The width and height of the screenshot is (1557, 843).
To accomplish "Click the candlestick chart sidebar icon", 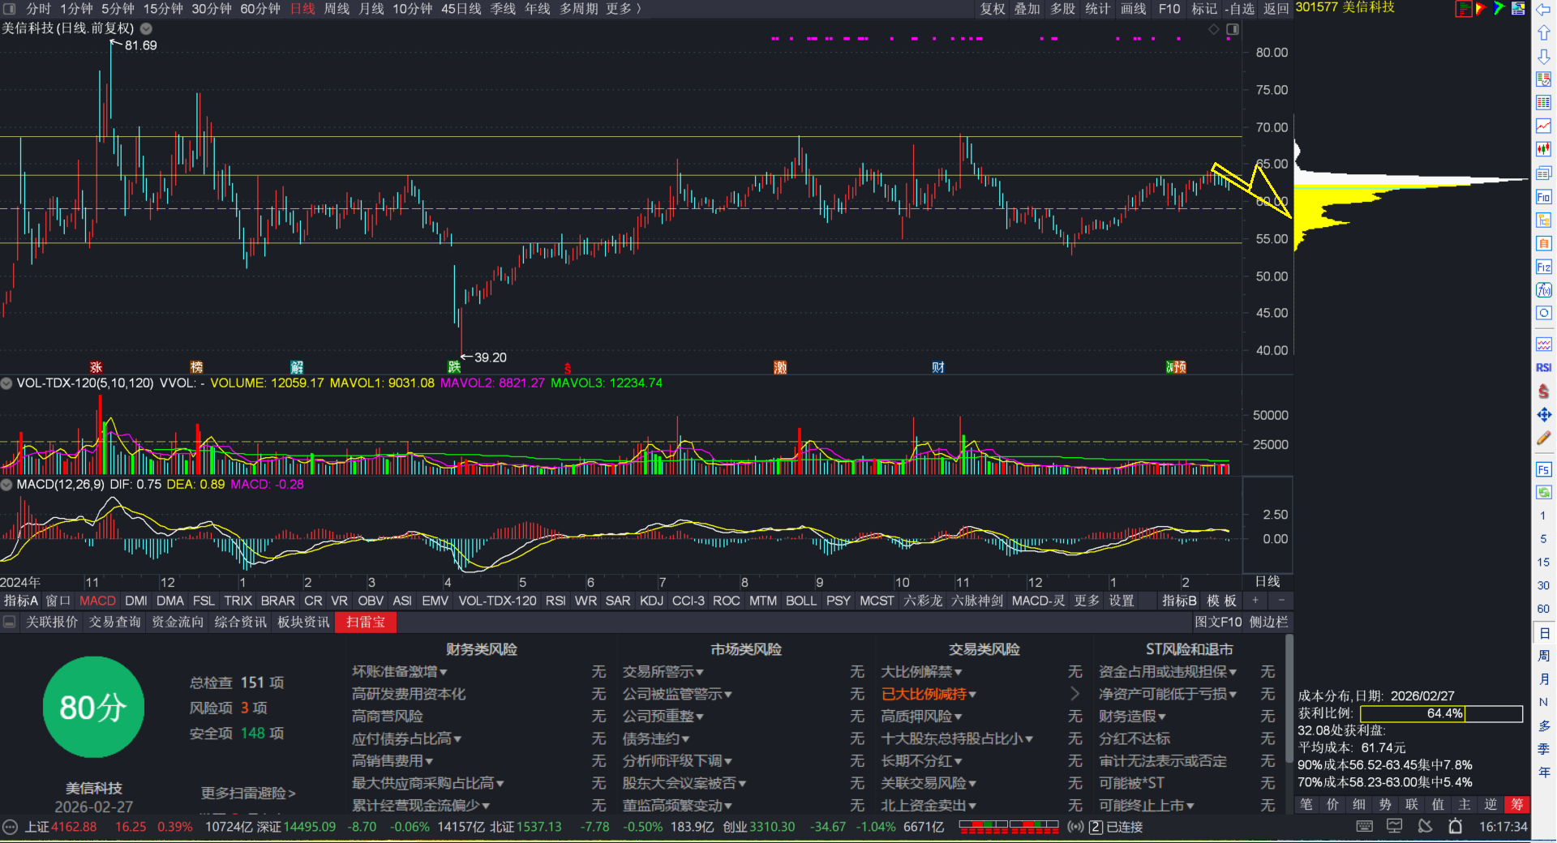I will click(1543, 149).
